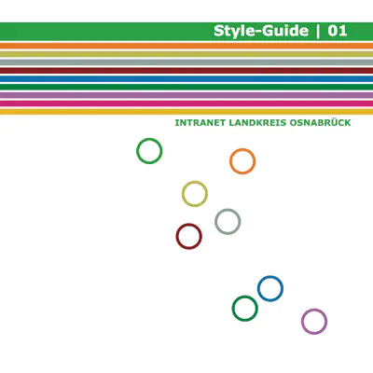The image size is (373, 373).
Task: Select the olive-yellow horizontal stripe
Action: pos(186,54)
